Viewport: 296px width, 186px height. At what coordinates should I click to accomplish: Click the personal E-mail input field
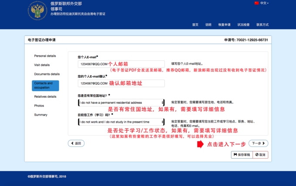[x=121, y=64]
